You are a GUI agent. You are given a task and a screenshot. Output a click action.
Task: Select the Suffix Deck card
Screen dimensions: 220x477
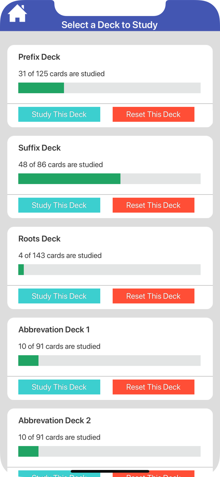[x=109, y=164]
